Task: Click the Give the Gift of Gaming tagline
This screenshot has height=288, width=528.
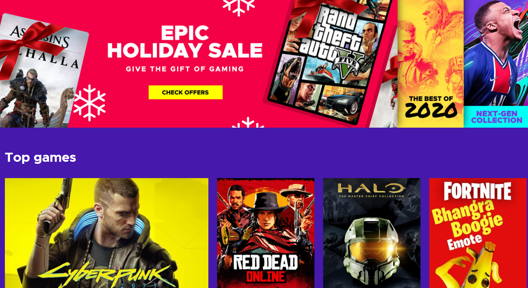Action: (185, 69)
